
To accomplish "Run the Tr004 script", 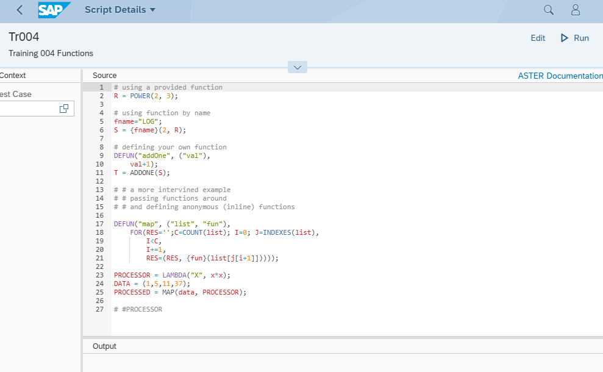I will pos(574,38).
